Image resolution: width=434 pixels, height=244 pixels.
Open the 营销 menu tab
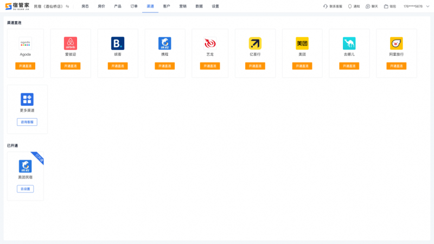(x=183, y=6)
